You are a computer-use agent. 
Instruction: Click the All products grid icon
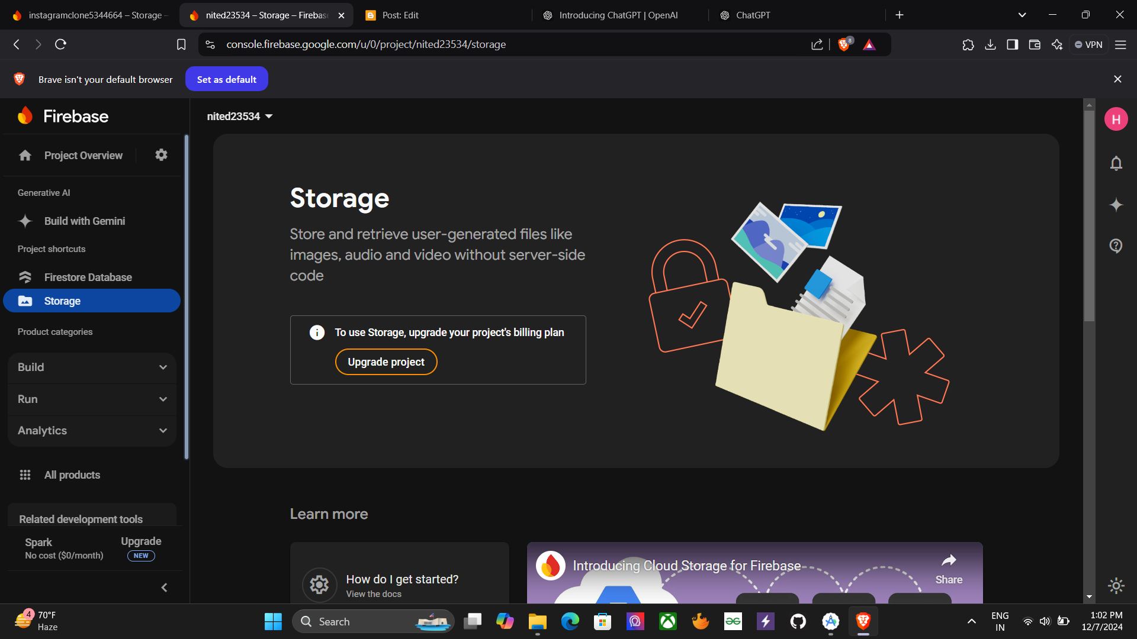point(25,475)
